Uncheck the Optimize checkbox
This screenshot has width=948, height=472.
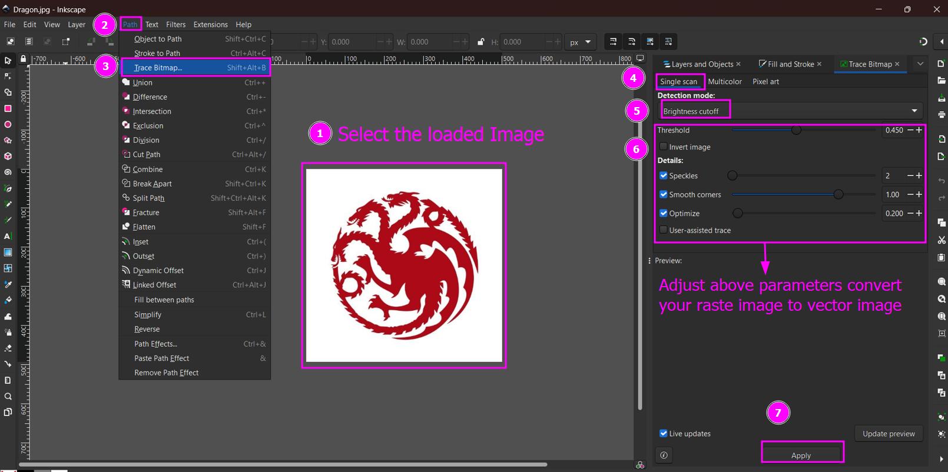click(x=663, y=213)
